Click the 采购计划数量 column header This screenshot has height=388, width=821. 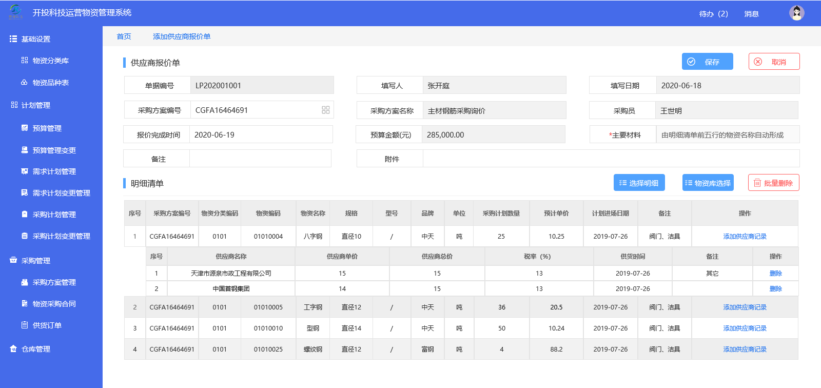[x=501, y=214]
